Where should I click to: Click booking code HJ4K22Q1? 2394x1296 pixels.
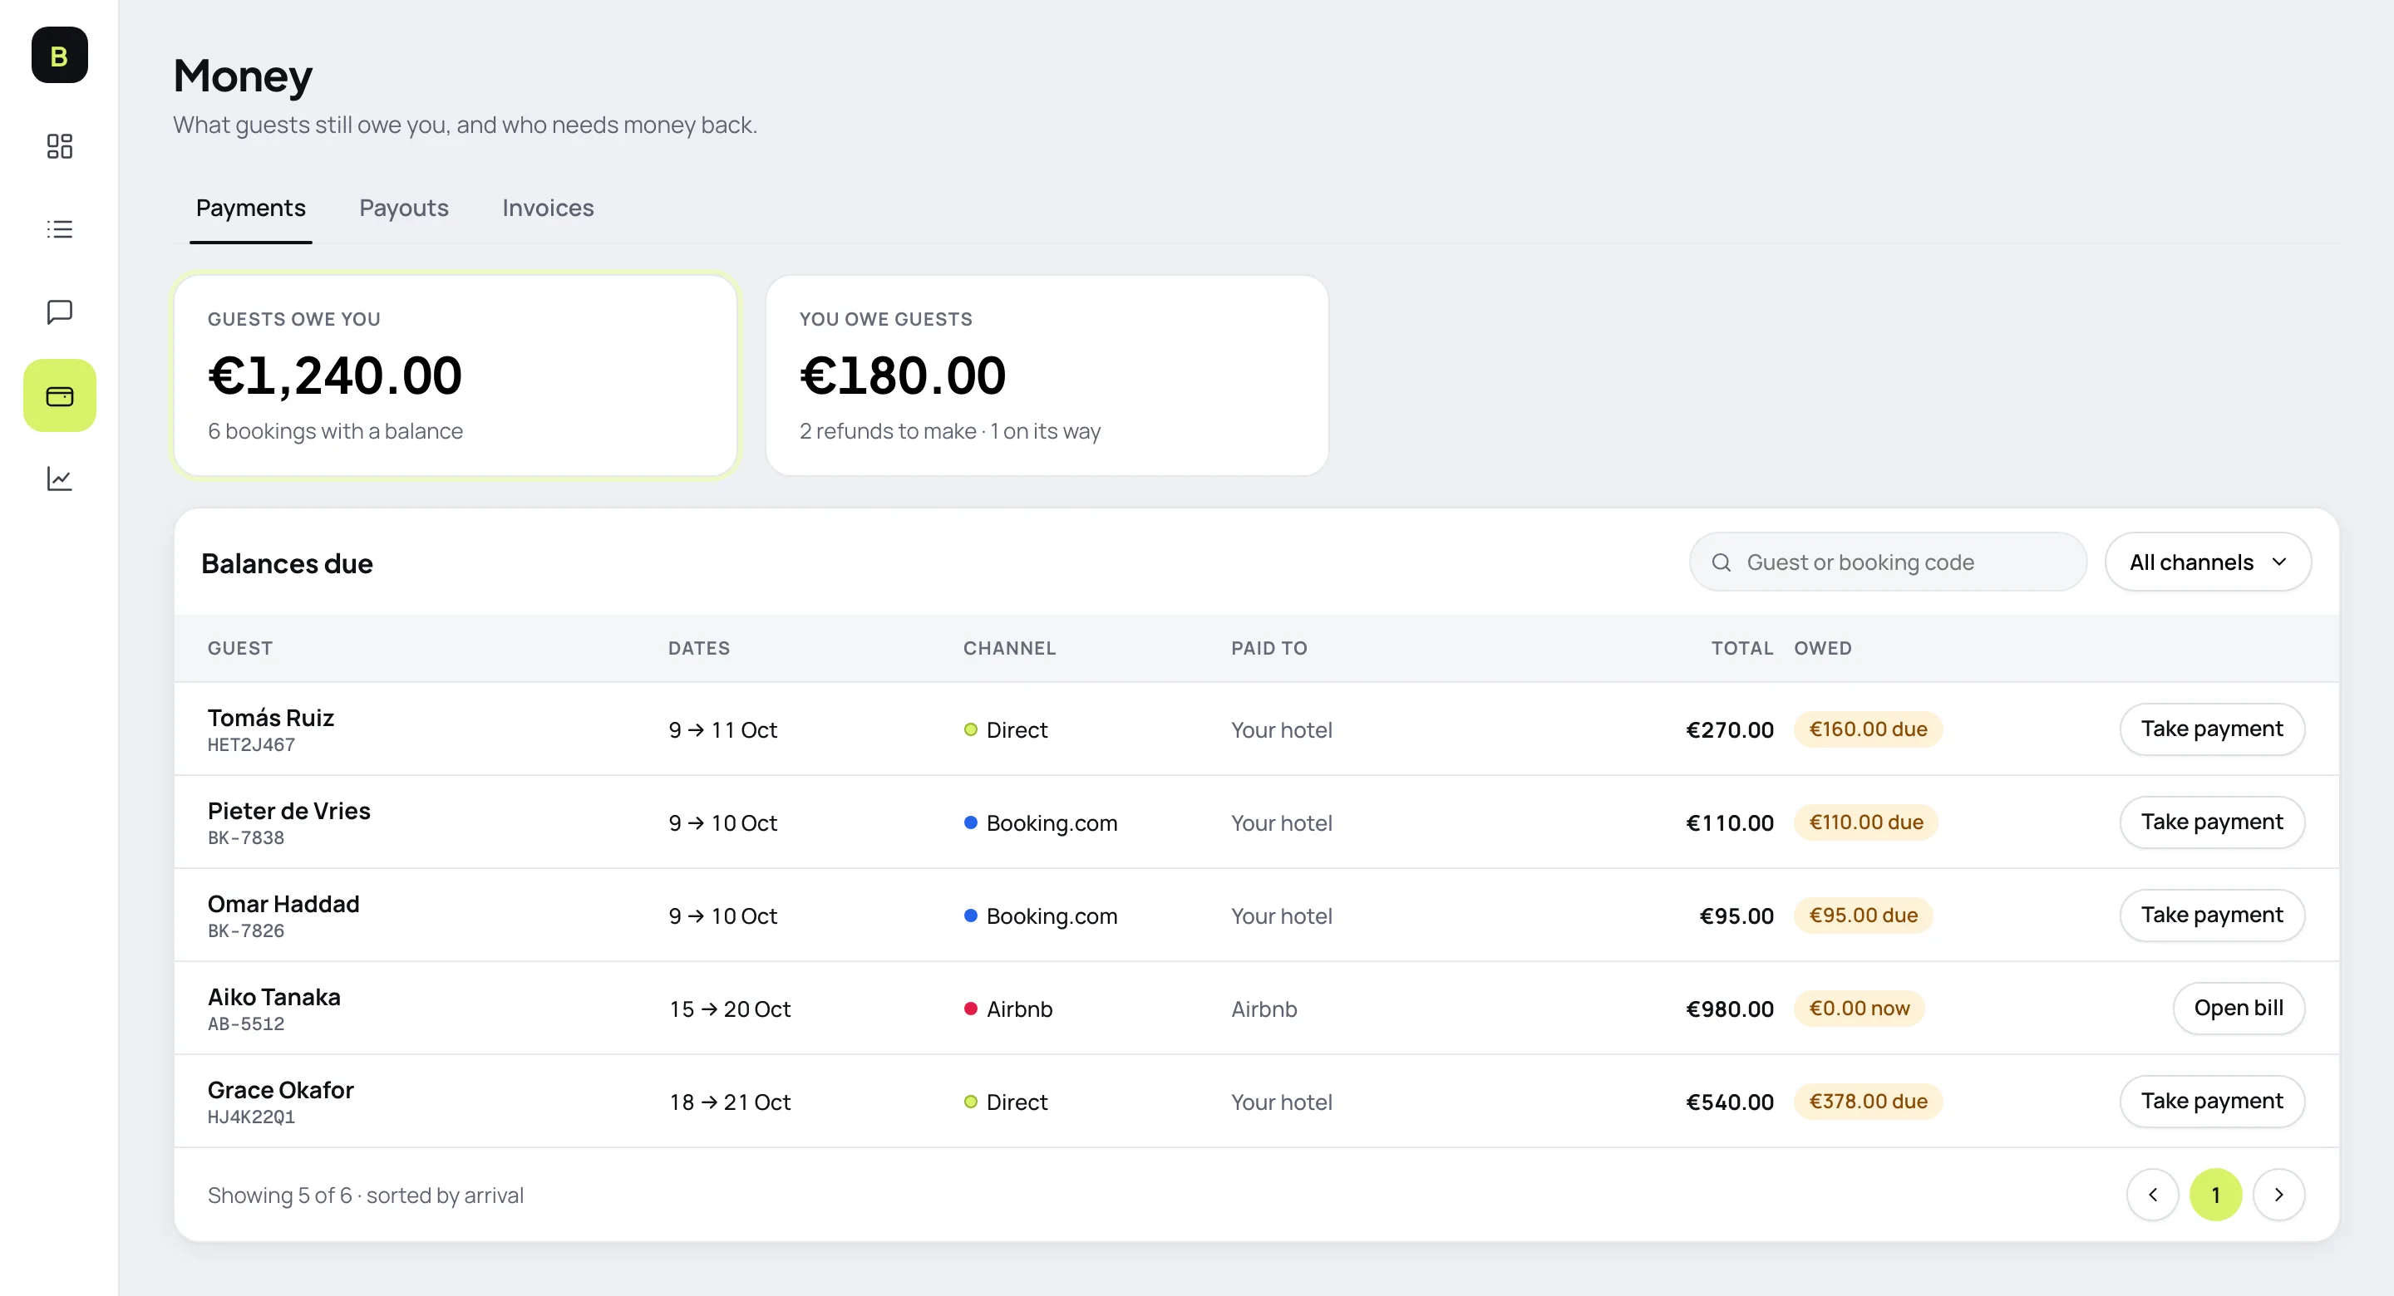coord(251,1117)
